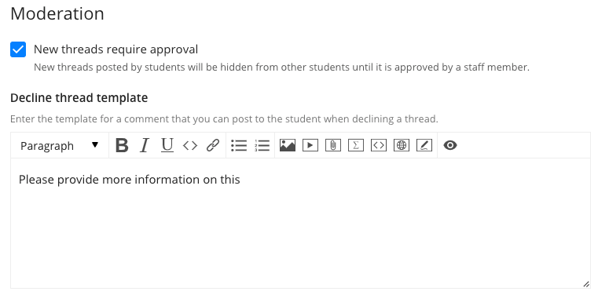Uncheck New threads require approval checkbox
598x295 pixels.
(18, 49)
